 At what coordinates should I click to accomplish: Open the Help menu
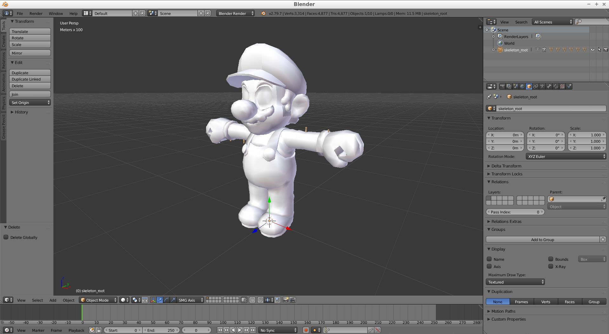[73, 13]
